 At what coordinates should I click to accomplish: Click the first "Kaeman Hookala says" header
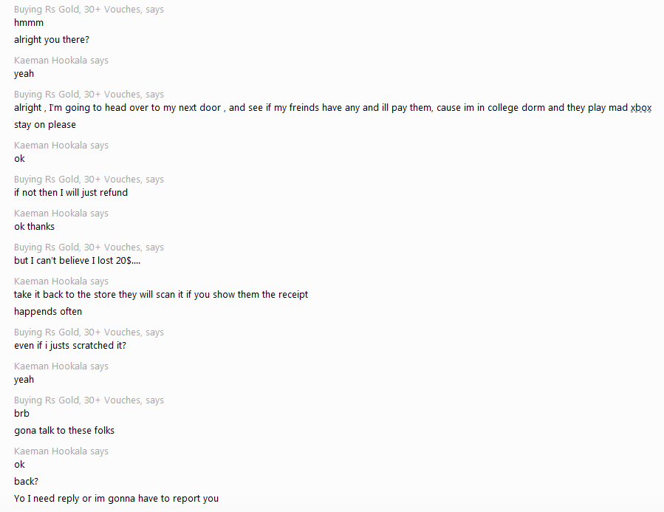tap(61, 61)
